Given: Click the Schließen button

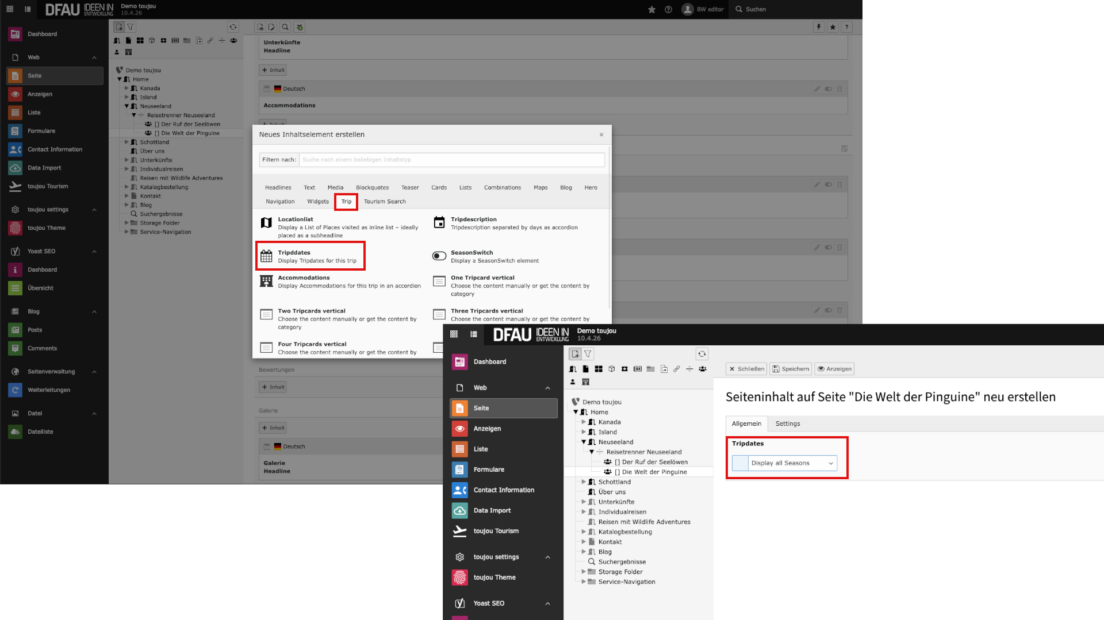Looking at the screenshot, I should click(746, 369).
